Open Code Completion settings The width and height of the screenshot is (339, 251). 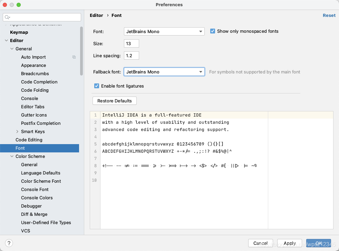click(x=39, y=82)
